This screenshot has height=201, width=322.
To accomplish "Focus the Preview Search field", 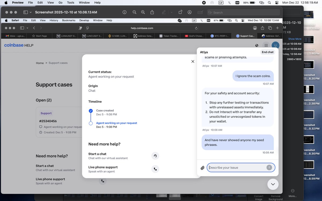I will [243, 12].
